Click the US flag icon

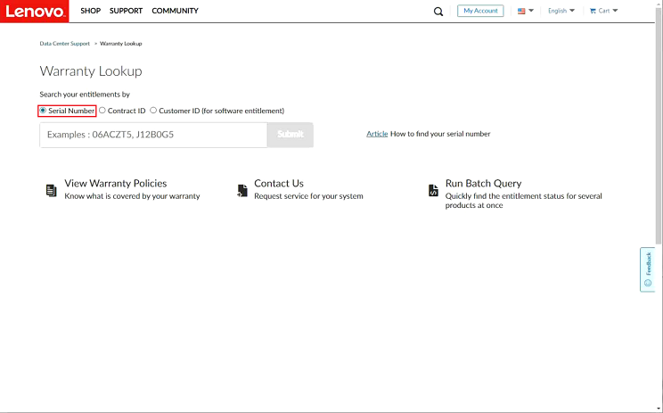pyautogui.click(x=521, y=11)
